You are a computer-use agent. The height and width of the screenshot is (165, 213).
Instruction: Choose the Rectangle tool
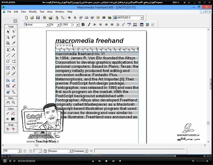[14, 61]
